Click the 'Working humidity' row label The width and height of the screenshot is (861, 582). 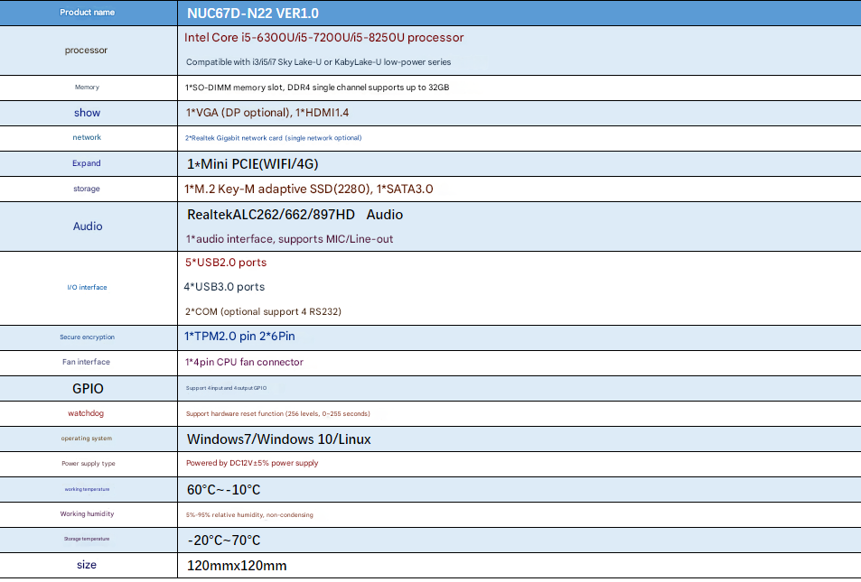pos(88,514)
